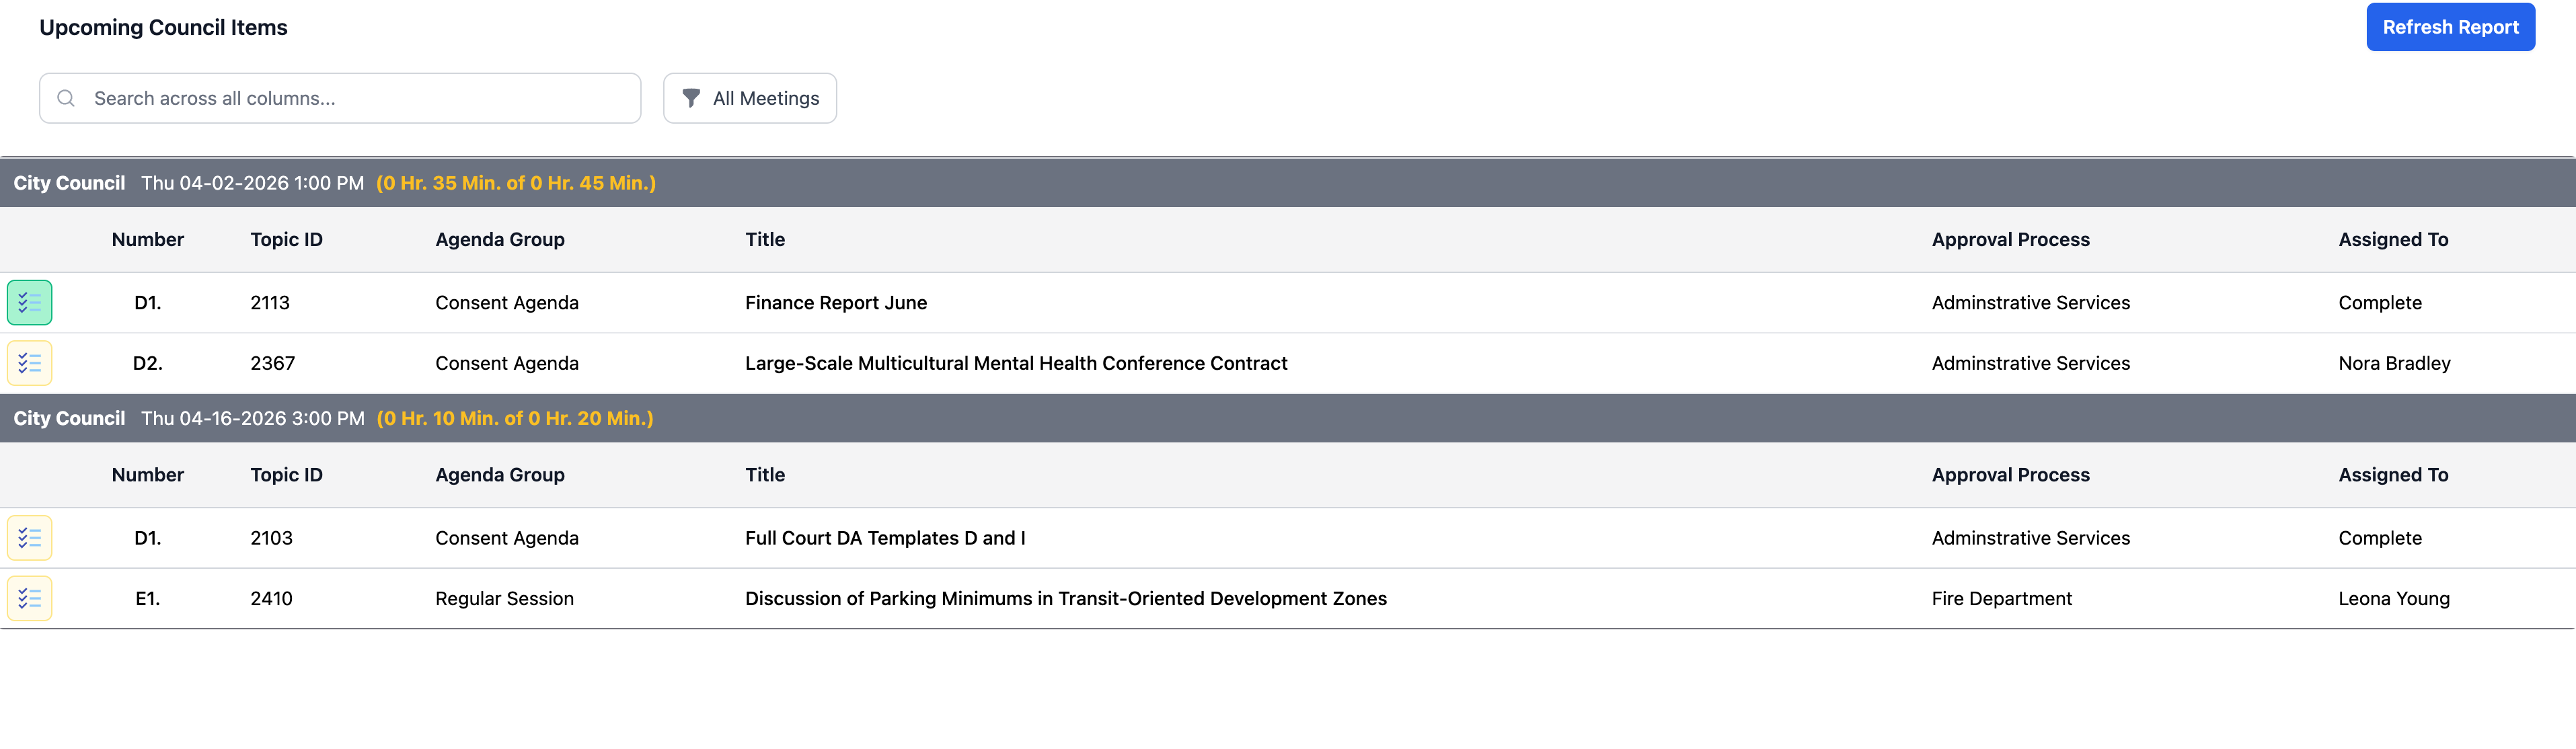Click Approval Process header in first table

(2010, 239)
